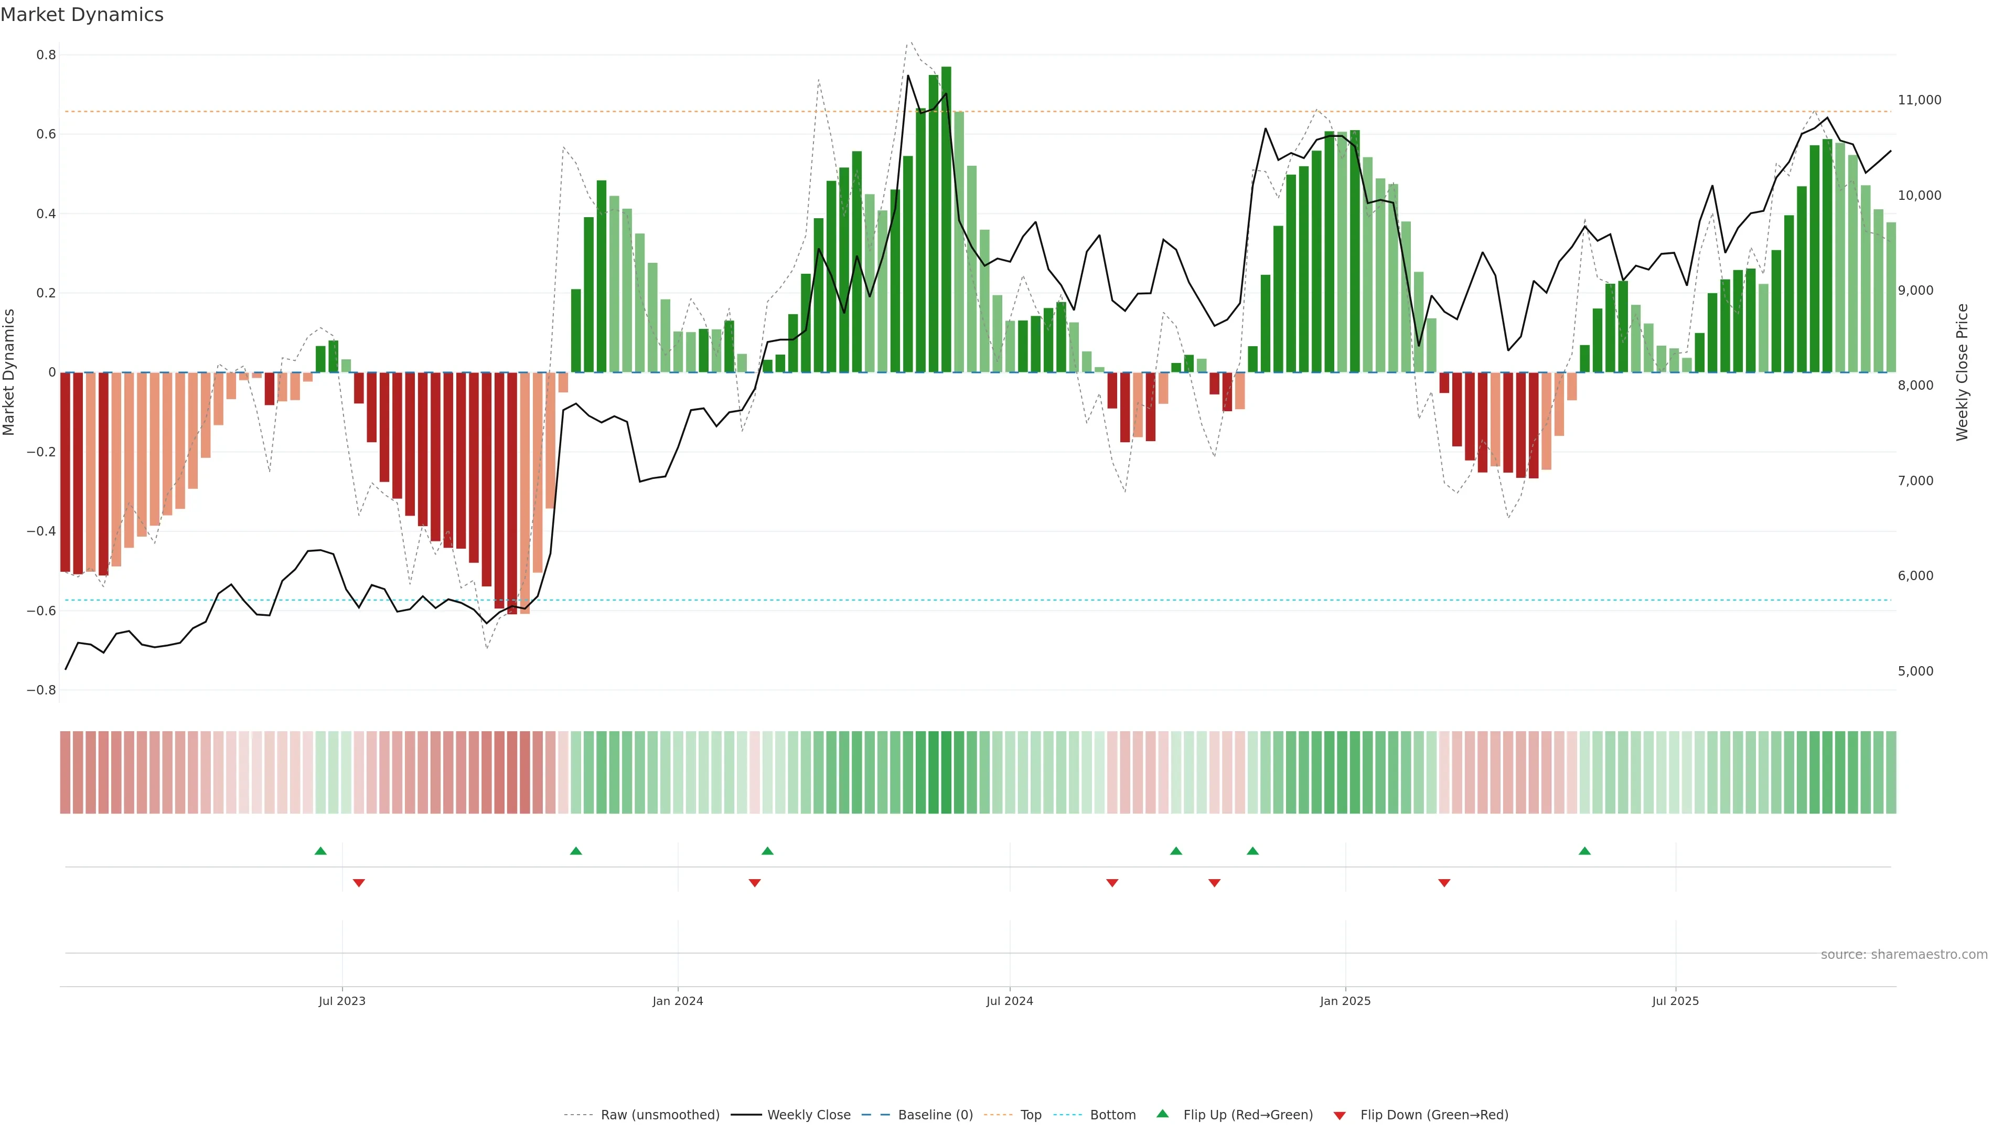Viewport: 2014px width, 1133px height.
Task: Toggle the Top legend line entry
Action: point(1031,1115)
